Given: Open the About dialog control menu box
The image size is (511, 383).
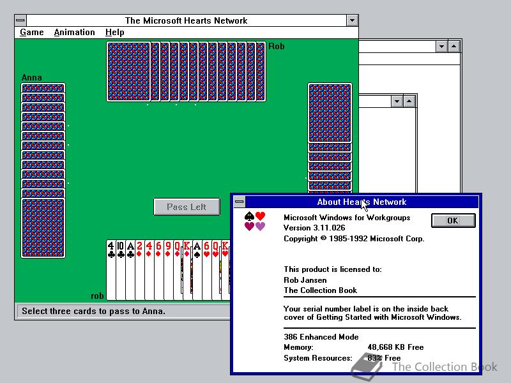Looking at the screenshot, I should (x=239, y=202).
